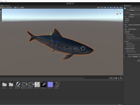Open the first Sardine folder in Project
The height and width of the screenshot is (105, 140).
4,85
